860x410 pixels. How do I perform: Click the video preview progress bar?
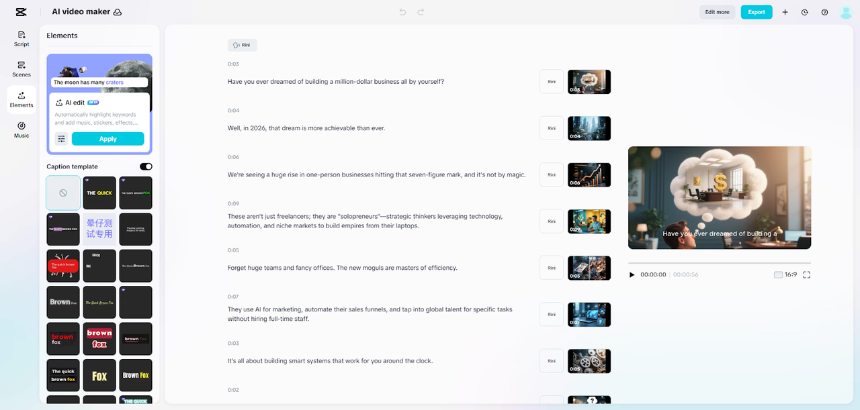point(719,263)
